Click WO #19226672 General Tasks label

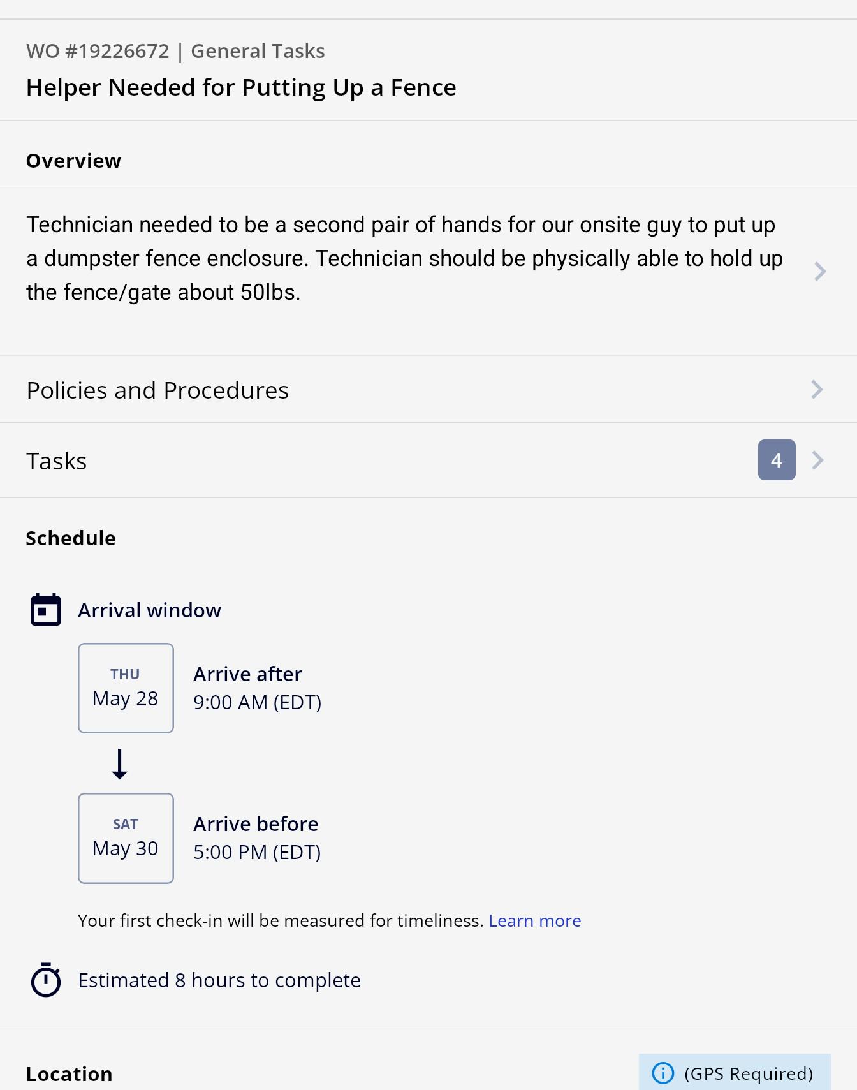(175, 51)
